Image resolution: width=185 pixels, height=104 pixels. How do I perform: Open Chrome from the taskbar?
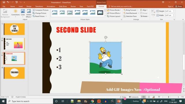(92, 101)
